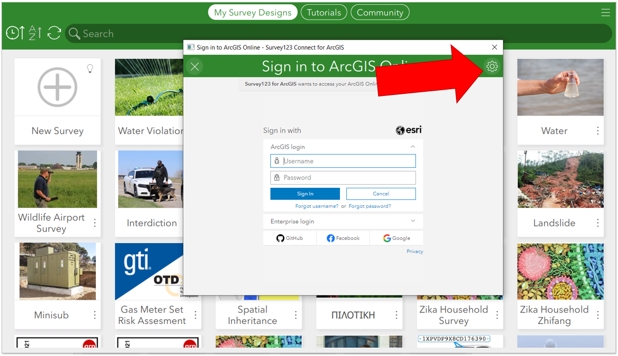618x356 pixels.
Task: Expand the Enterprise login section
Action: click(413, 221)
